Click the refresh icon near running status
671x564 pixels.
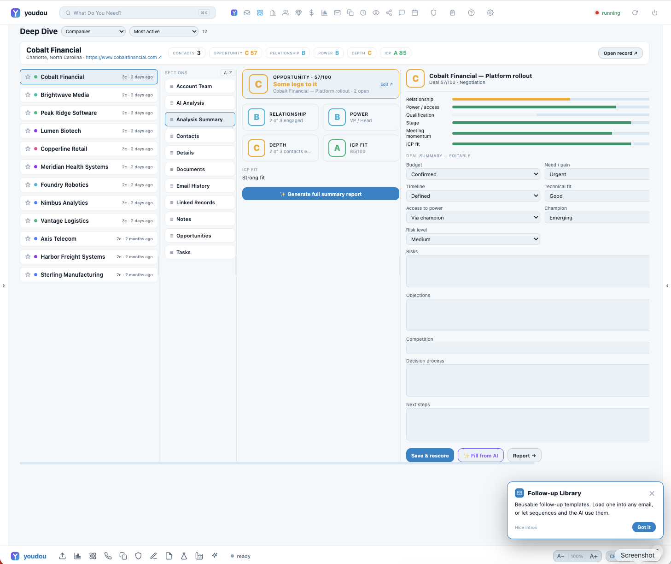coord(635,13)
